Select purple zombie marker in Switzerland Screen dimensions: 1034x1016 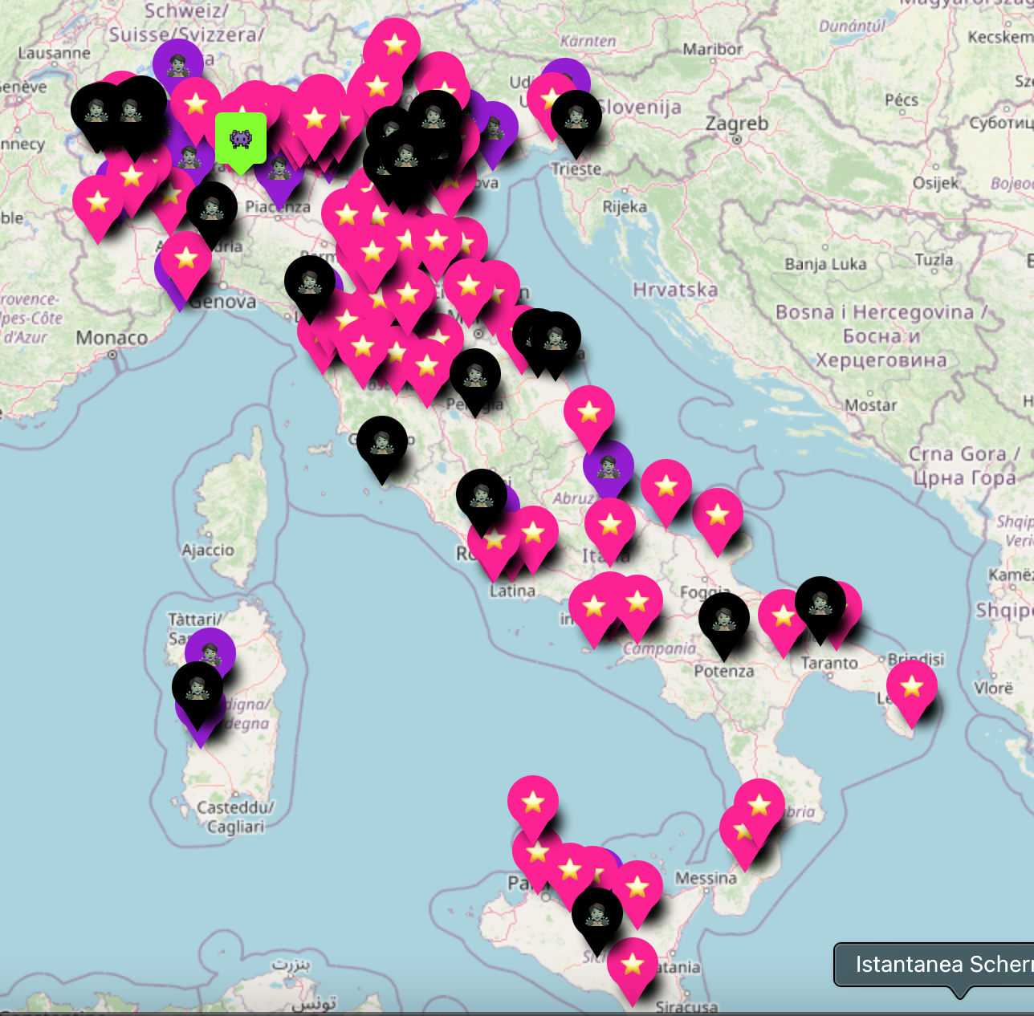point(177,63)
